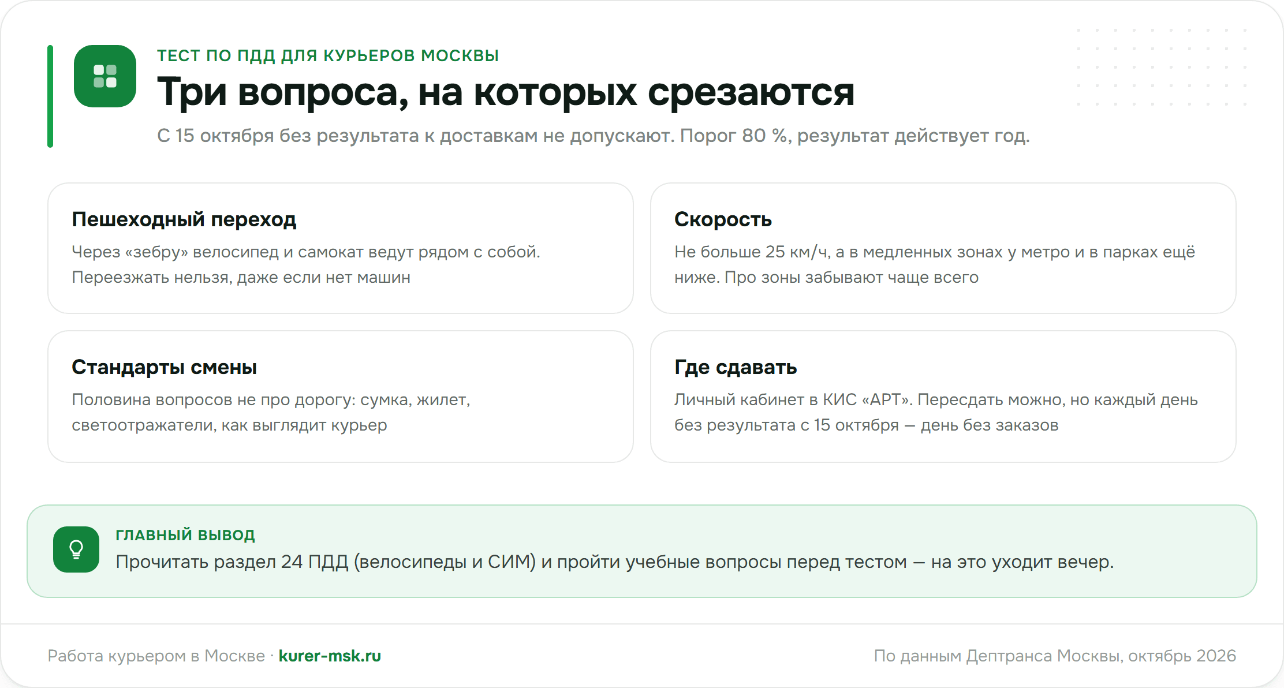Click the «ГЛАВНЫЙ ВЫВОД» label
The height and width of the screenshot is (688, 1284).
click(185, 535)
